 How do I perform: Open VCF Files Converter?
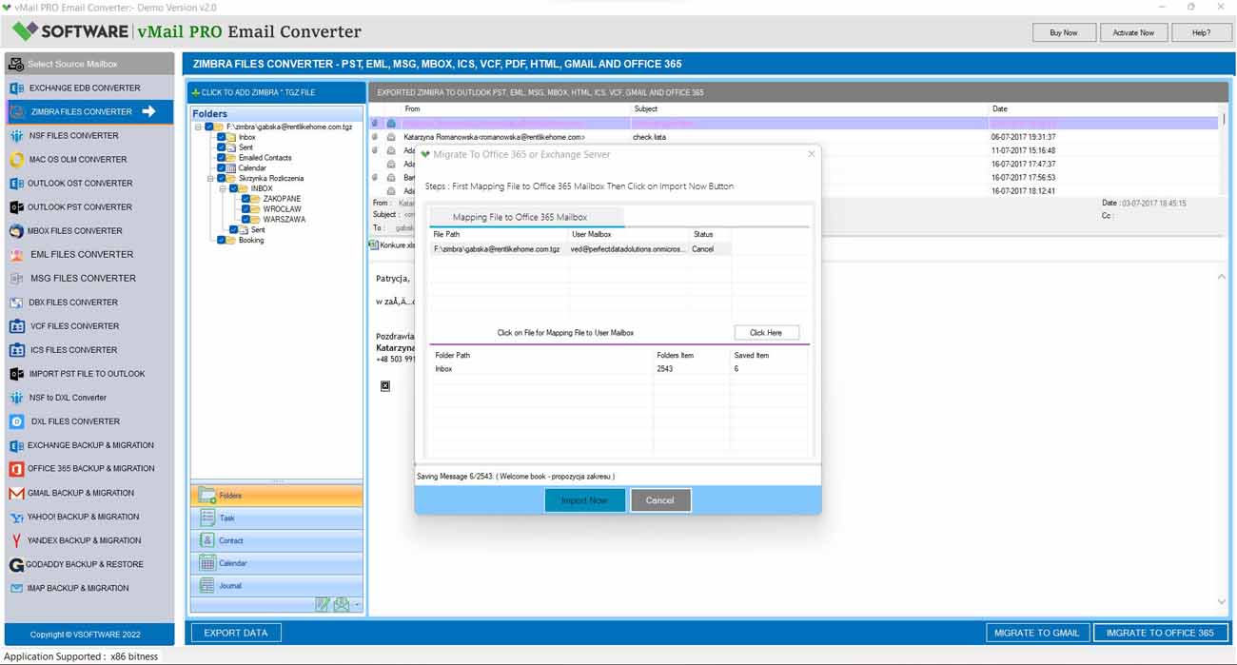pyautogui.click(x=88, y=325)
